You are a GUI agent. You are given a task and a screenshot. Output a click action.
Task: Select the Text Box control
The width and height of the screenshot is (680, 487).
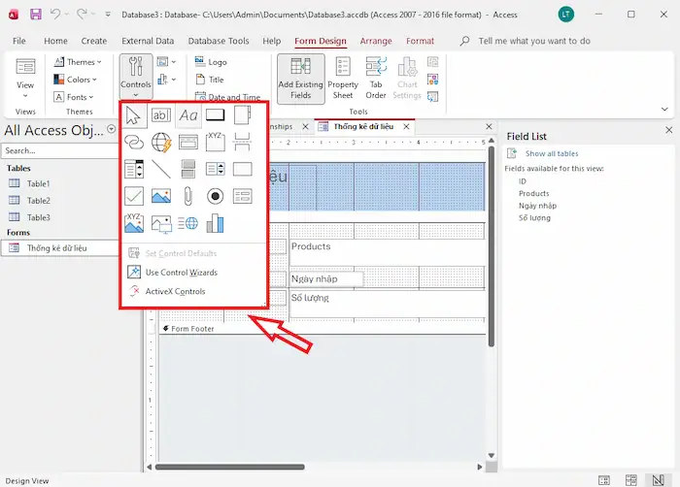[160, 115]
